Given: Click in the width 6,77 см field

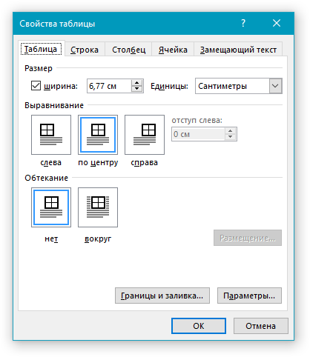Looking at the screenshot, I should pyautogui.click(x=109, y=86).
